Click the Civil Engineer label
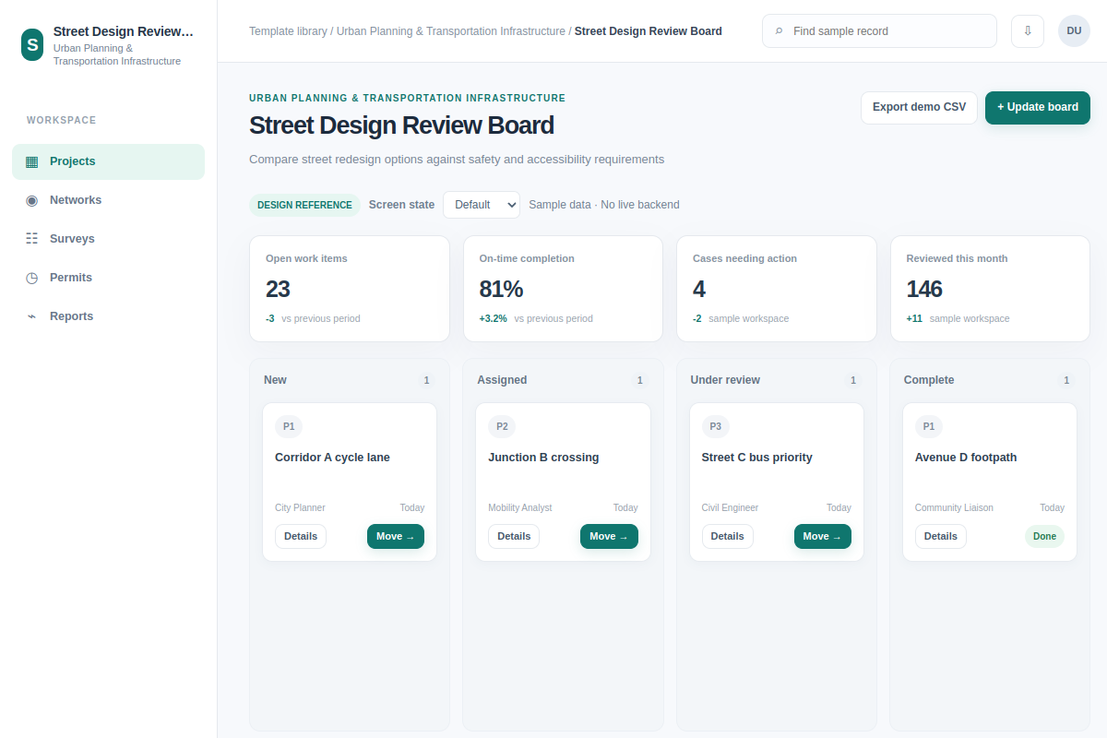 click(x=730, y=507)
